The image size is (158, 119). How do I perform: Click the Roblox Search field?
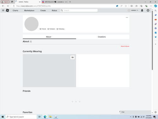tap(79, 10)
